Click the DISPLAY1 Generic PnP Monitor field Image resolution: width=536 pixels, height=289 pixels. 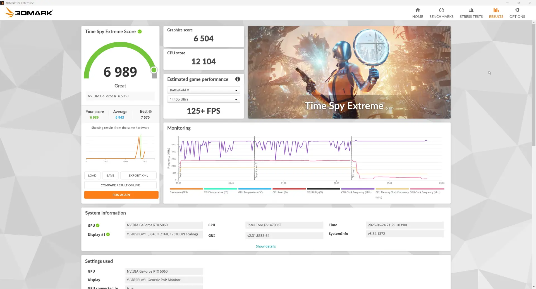tap(164, 280)
